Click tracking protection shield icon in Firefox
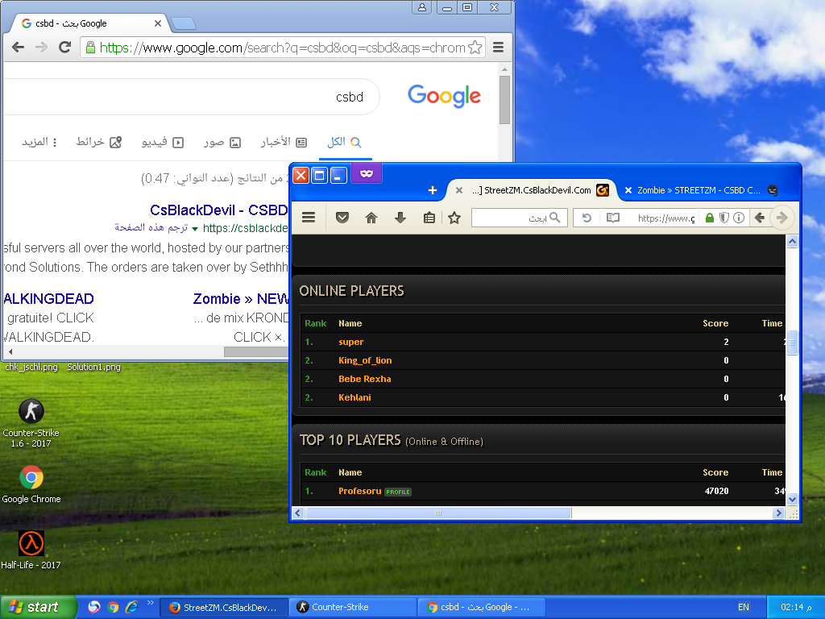This screenshot has width=825, height=619. (724, 218)
